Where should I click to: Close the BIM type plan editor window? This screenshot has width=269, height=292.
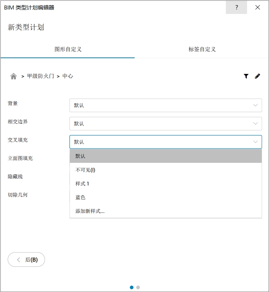point(258,7)
